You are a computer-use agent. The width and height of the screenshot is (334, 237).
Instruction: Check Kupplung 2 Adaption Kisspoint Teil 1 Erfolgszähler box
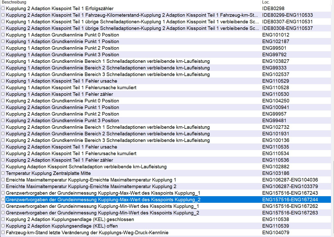(3, 8)
